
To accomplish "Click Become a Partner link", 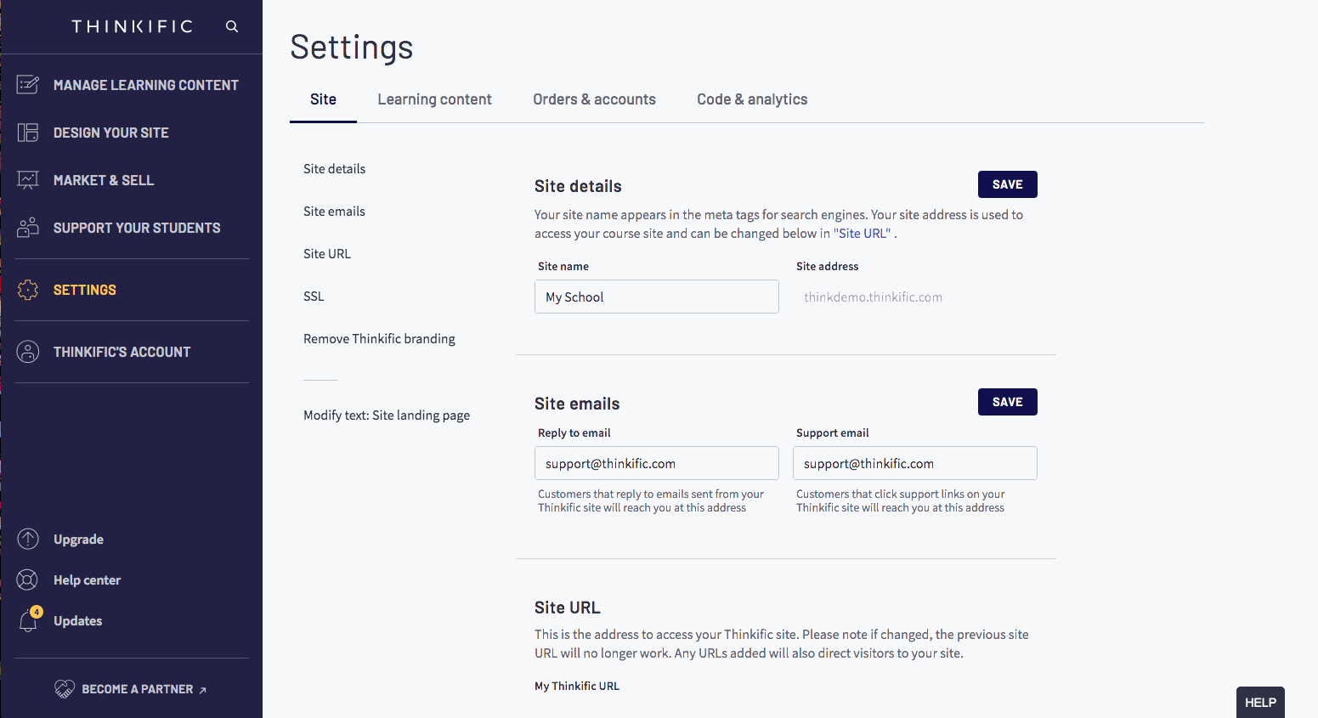I will [x=137, y=689].
